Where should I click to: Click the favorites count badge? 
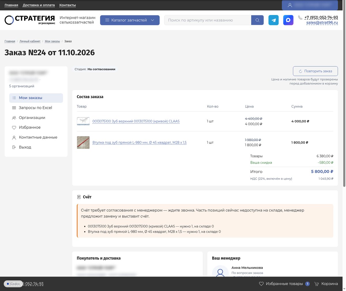tap(307, 284)
